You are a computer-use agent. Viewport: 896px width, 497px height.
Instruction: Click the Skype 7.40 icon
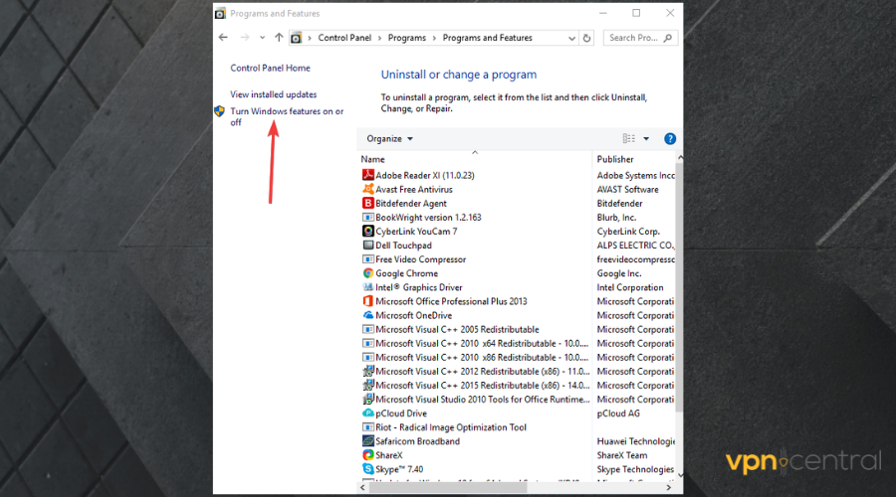(x=368, y=469)
